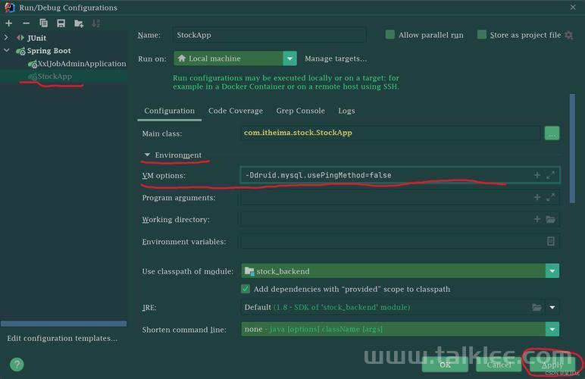This screenshot has width=585, height=379.
Task: Click the vertical scrollbar of settings panel
Action: point(572,149)
